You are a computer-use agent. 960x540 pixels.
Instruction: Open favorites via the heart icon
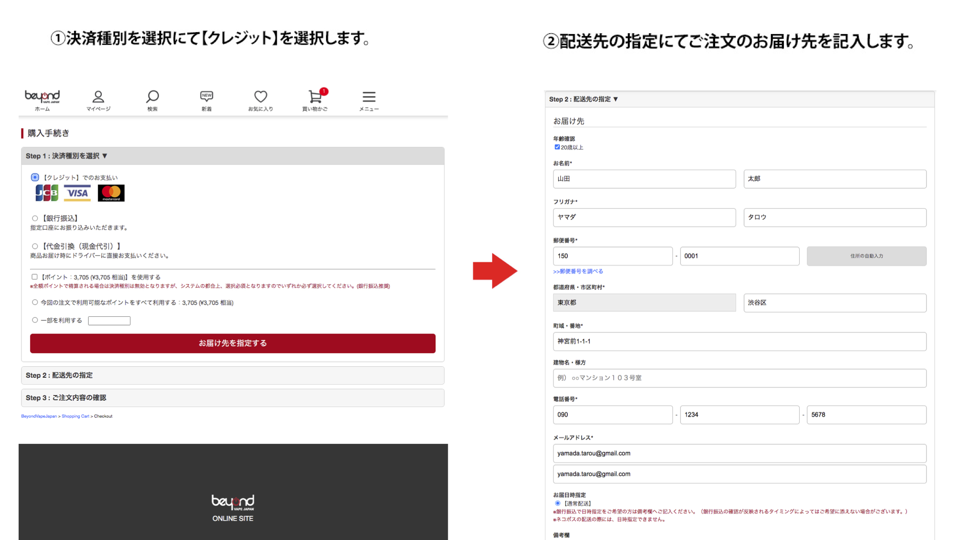(x=261, y=97)
